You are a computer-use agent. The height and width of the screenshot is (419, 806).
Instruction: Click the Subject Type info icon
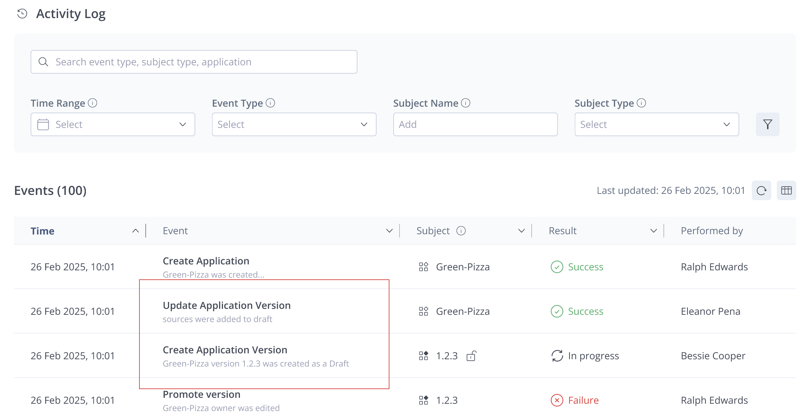click(x=641, y=103)
